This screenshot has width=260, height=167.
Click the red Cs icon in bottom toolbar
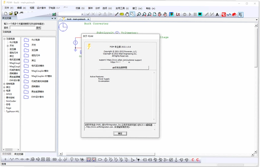tap(198, 160)
